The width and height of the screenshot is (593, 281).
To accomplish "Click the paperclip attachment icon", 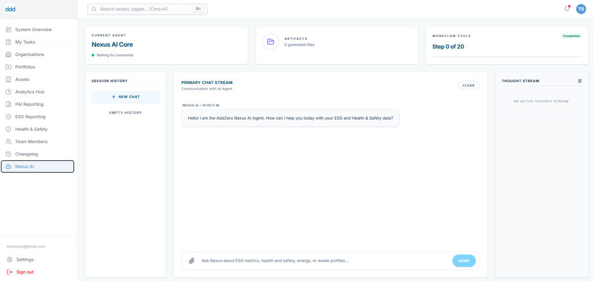I will 192,261.
